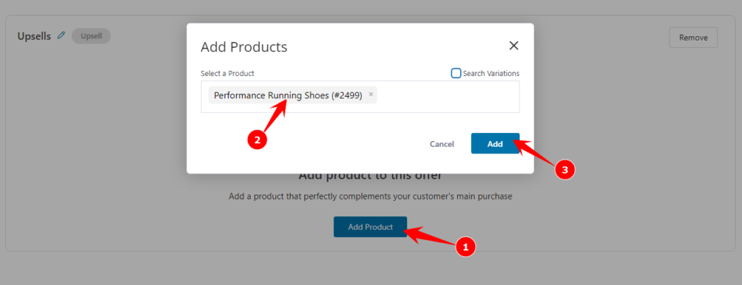Select the Performance Running Shoes (#2499) chip
Image resolution: width=742 pixels, height=285 pixels.
tap(293, 95)
